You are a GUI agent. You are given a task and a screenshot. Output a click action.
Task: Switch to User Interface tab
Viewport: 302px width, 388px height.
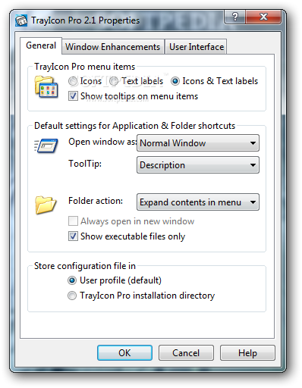click(x=197, y=47)
